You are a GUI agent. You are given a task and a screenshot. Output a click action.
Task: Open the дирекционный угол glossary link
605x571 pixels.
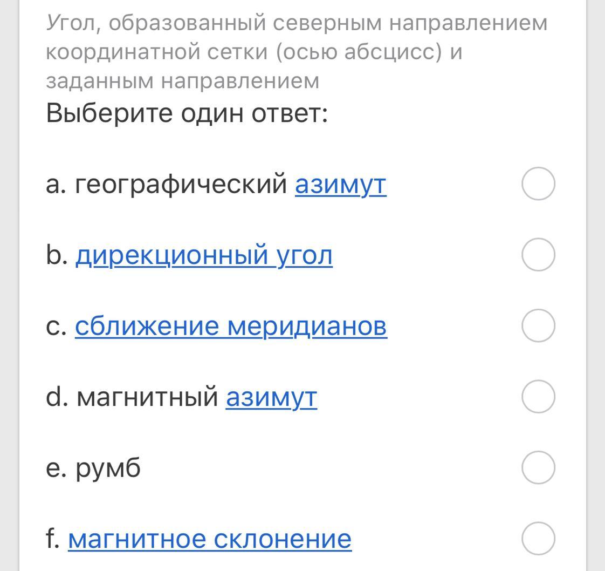(203, 255)
